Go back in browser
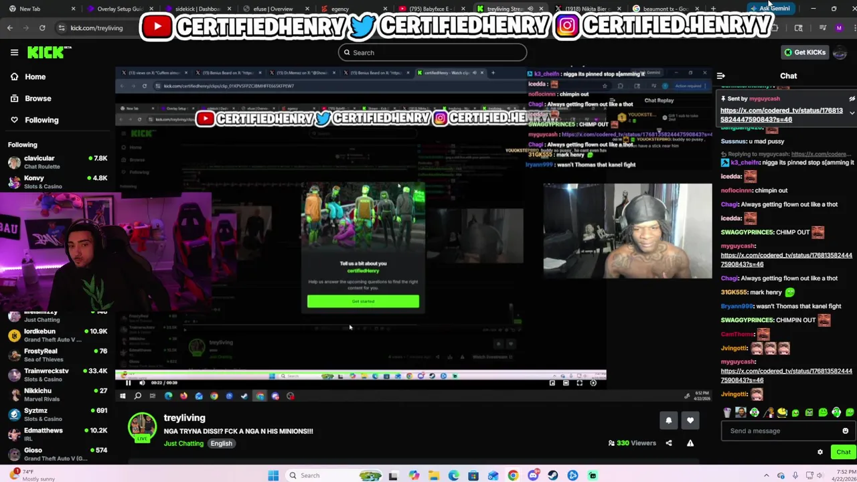Viewport: 857px width, 482px height. point(10,28)
